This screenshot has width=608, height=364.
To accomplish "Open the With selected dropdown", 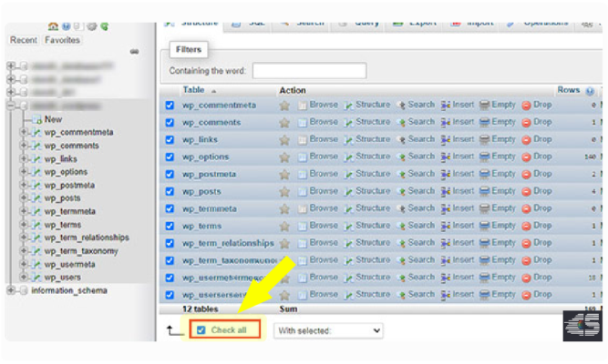I will pos(328,330).
